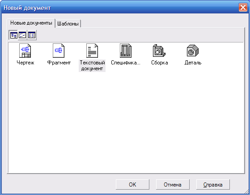Click the Отмена button
This screenshot has width=250, height=195.
click(173, 184)
